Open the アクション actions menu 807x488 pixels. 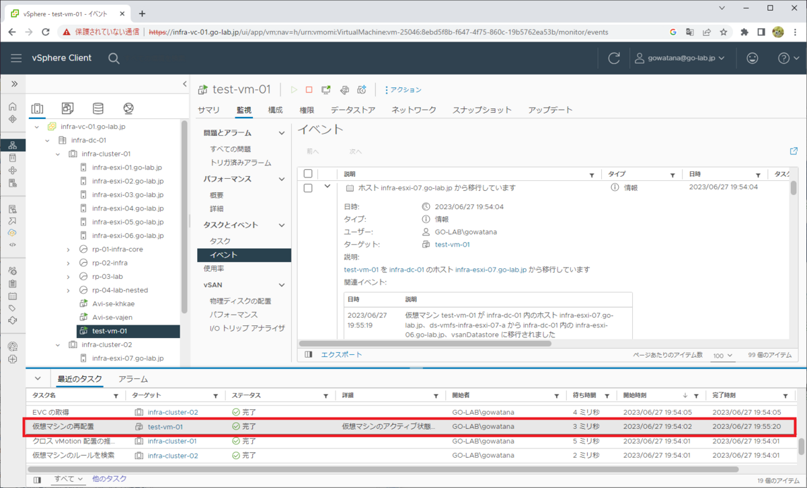pyautogui.click(x=403, y=89)
